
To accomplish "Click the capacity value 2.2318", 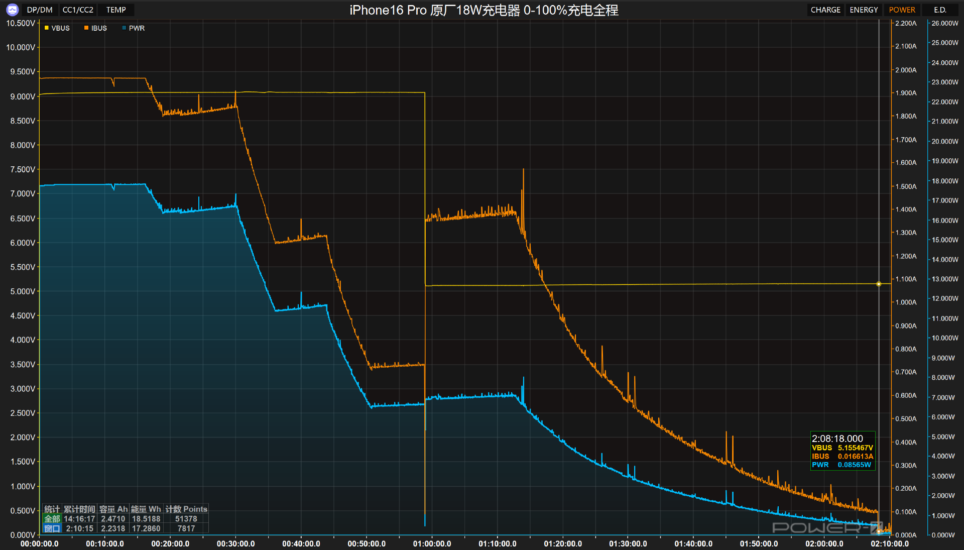I will pyautogui.click(x=113, y=528).
